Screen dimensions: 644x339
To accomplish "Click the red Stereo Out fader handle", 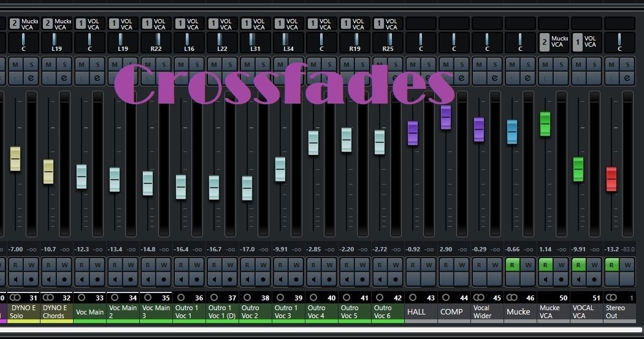I will (611, 178).
